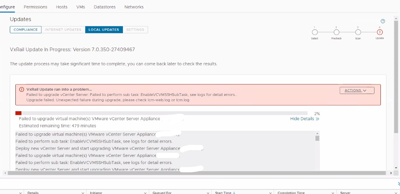Click the Completion Time column header

pos(291,193)
